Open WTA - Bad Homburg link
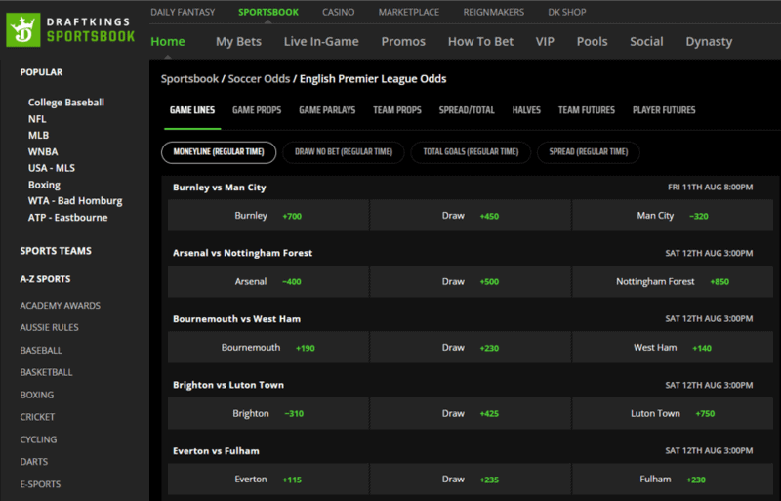 point(75,201)
